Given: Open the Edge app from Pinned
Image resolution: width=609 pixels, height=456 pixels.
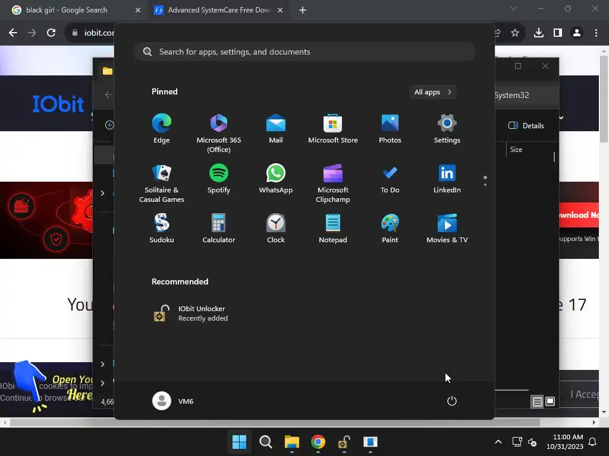Looking at the screenshot, I should click(162, 129).
